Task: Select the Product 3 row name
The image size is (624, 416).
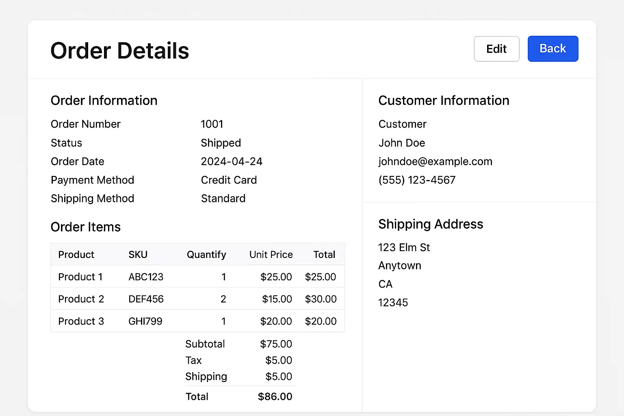Action: click(81, 321)
